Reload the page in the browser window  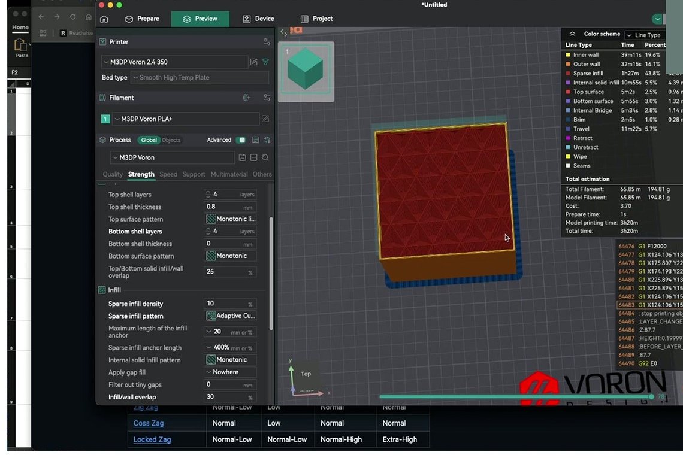[x=72, y=17]
